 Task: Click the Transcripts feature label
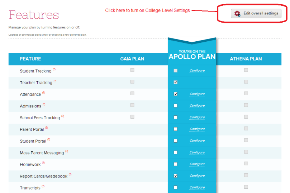point(30,188)
